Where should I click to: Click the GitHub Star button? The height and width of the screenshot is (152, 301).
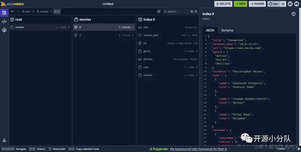(x=274, y=4)
